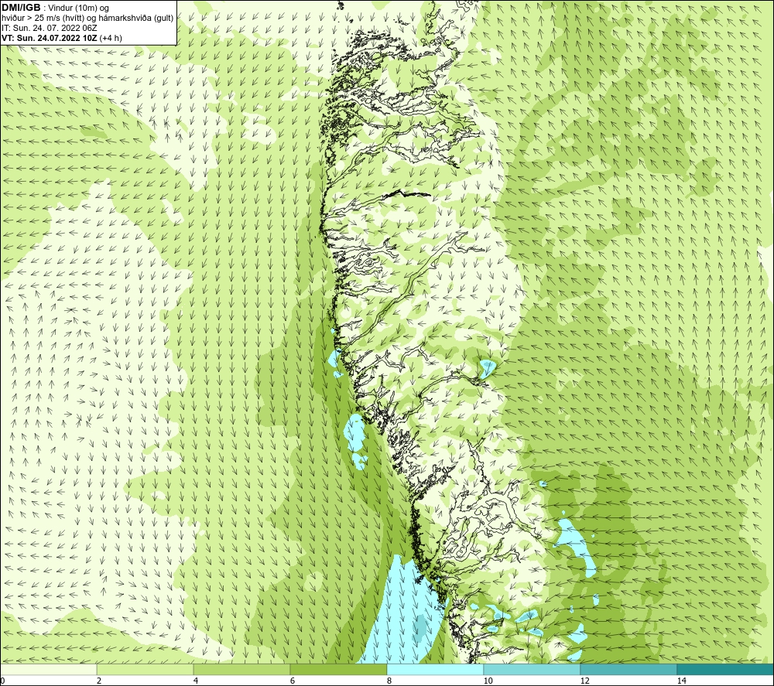This screenshot has height=686, width=774.
Task: Click the 'IT: Sun. 24. 07. 2022 06Z' line
Action: click(50, 28)
